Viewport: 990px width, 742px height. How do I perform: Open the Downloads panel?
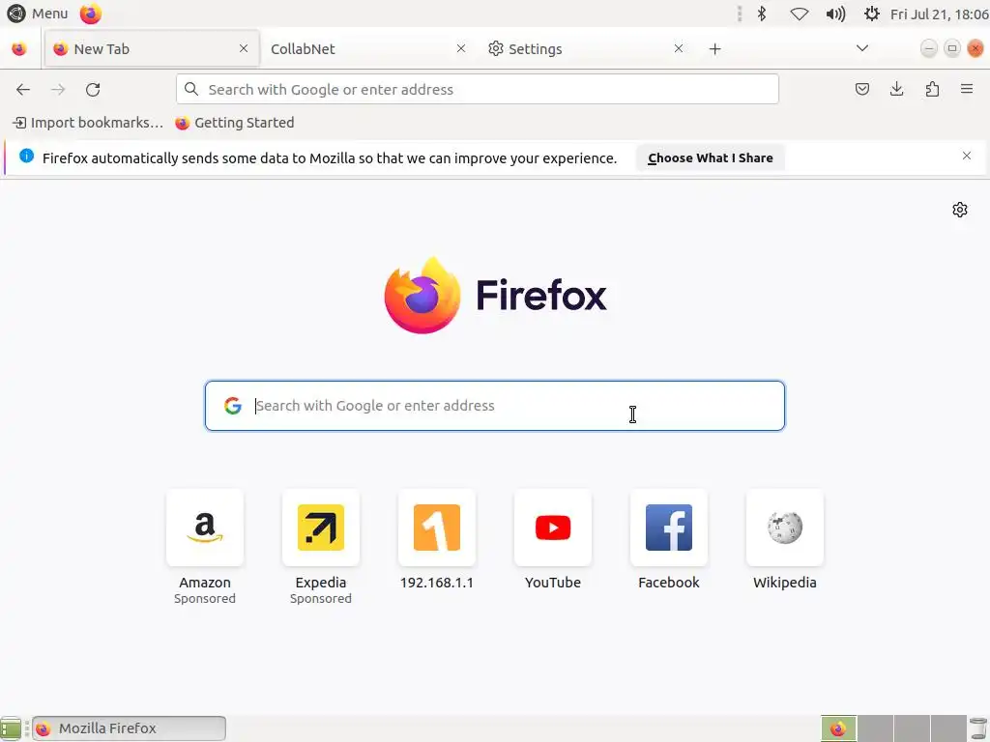coord(896,89)
